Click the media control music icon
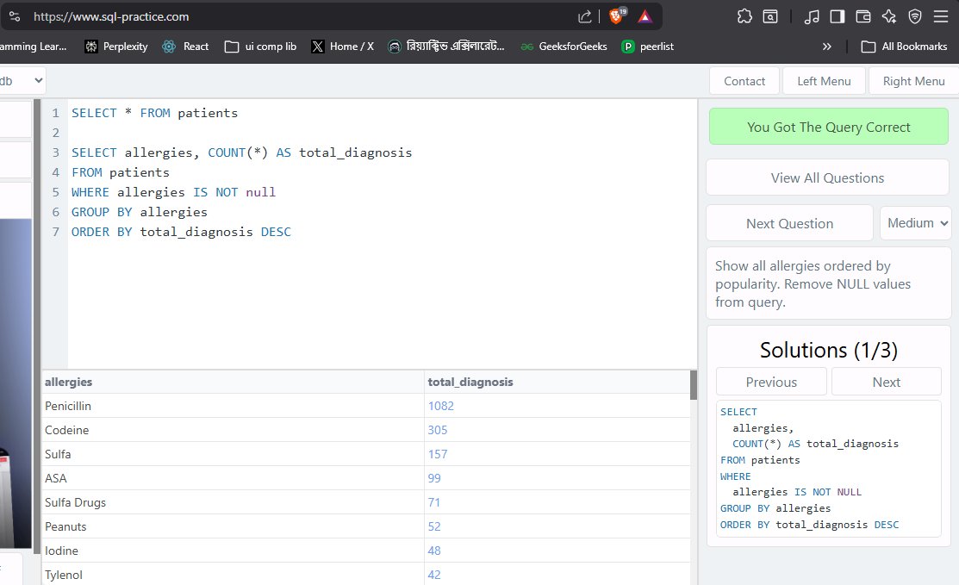Screen dimensions: 959x585 (811, 16)
